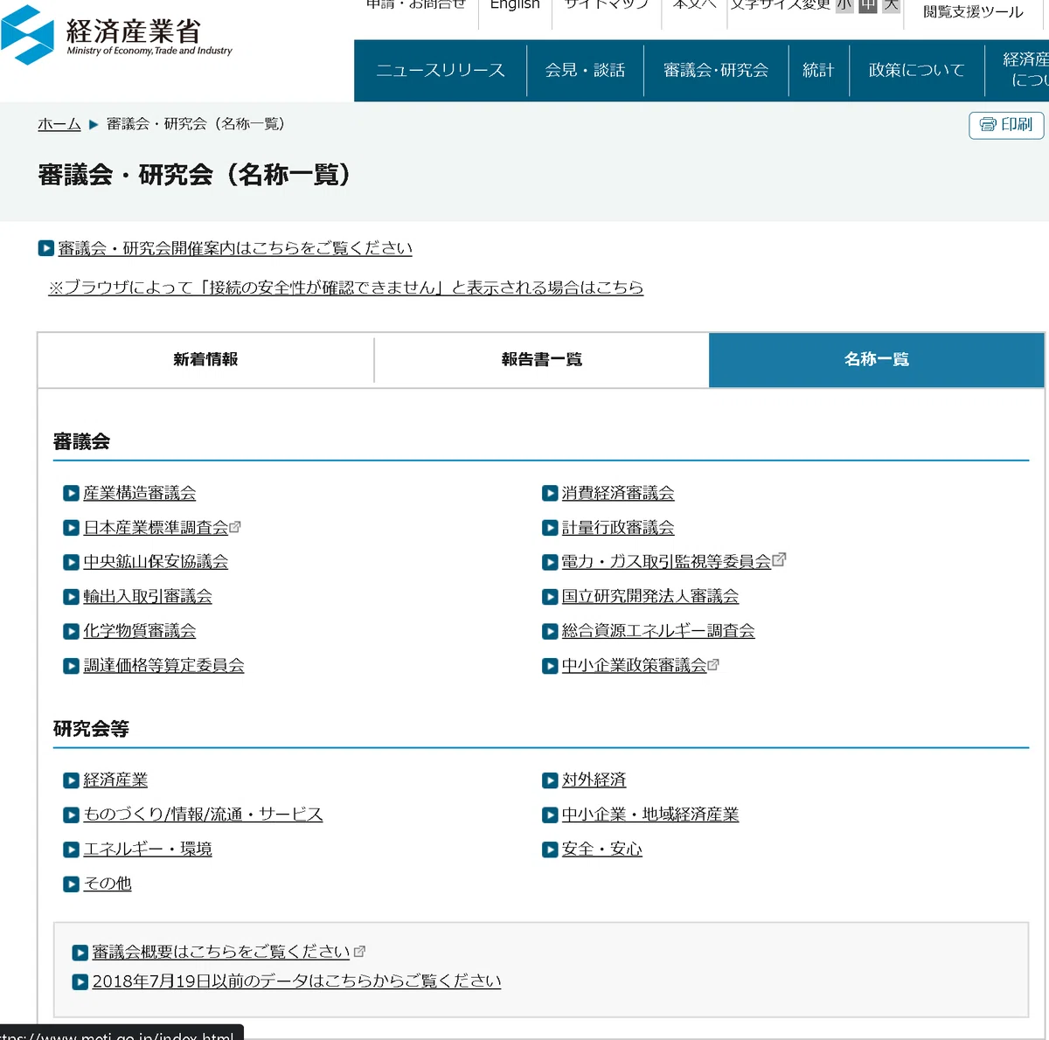Set text size to 中
The width and height of the screenshot is (1049, 1040).
coord(868,5)
